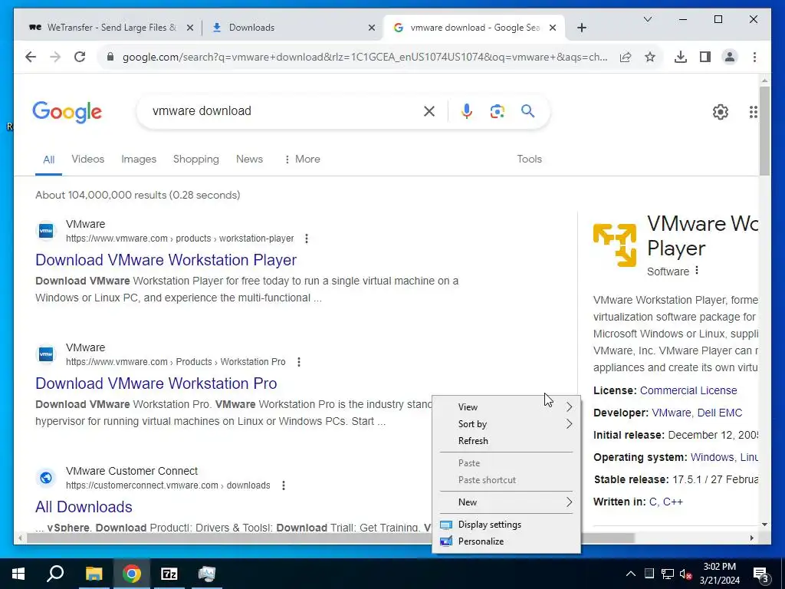This screenshot has height=589, width=785.
Task: Choose Personalize from the context menu
Action: click(x=506, y=541)
